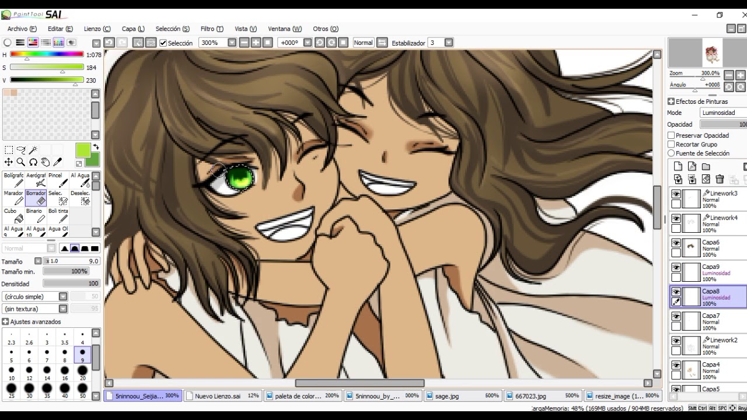Adjust the Hue color slider
This screenshot has height=420, width=747.
[x=47, y=55]
